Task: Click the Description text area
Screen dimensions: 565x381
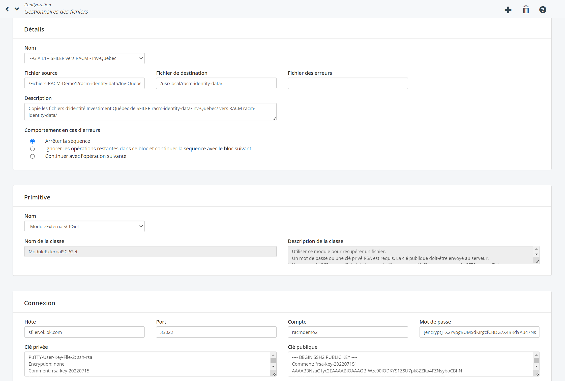Action: tap(150, 112)
